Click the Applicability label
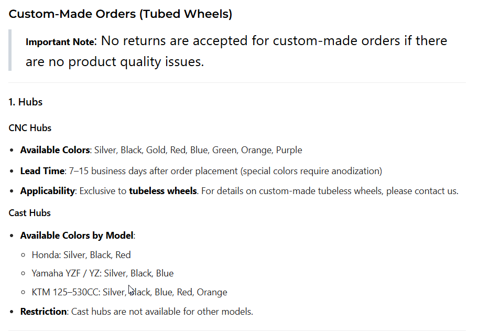 pyautogui.click(x=47, y=191)
